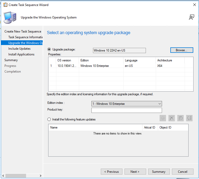Screen dimensions: 199x179
Task: Click the sidebar horizontal scrollbar thumb
Action: click(x=16, y=176)
